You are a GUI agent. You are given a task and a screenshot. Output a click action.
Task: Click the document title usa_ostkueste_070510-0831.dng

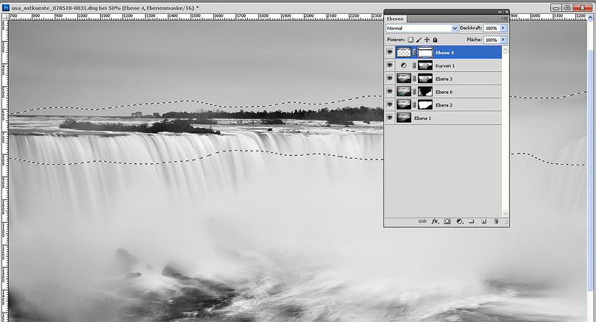pos(54,7)
